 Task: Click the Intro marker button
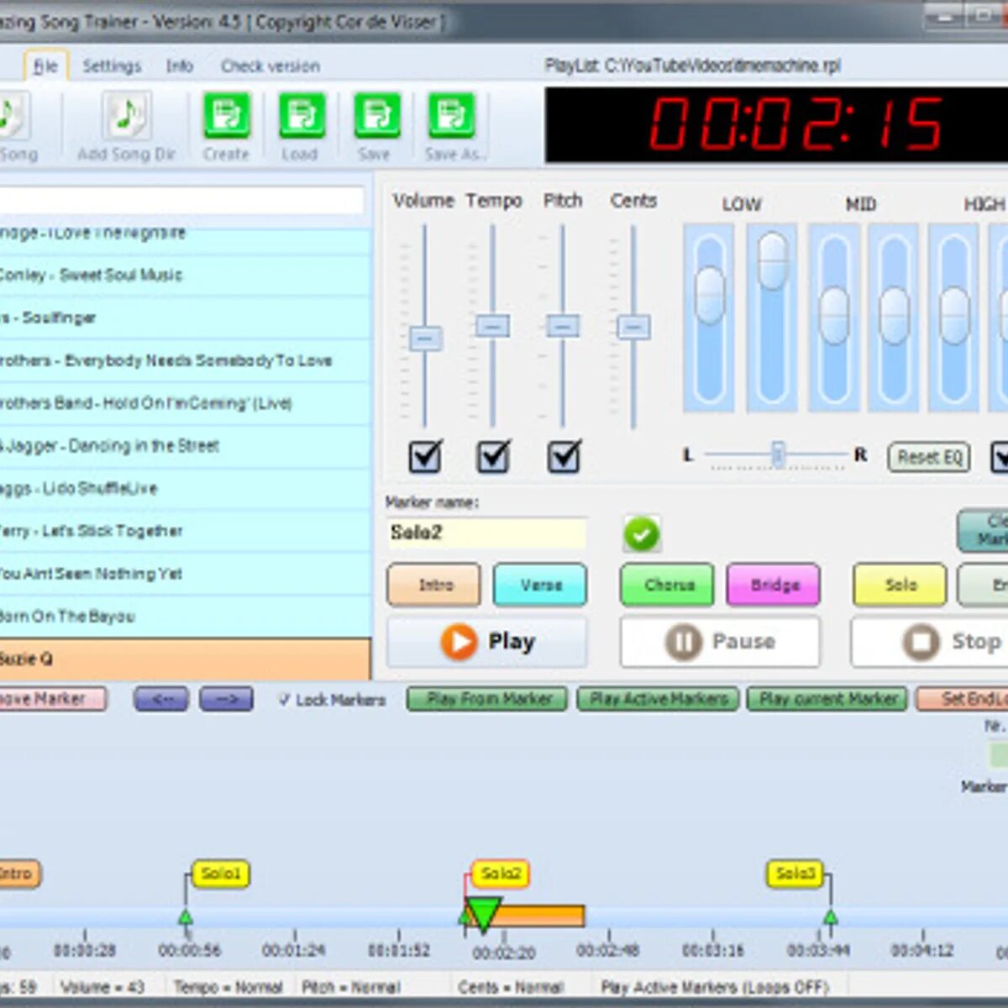[x=434, y=585]
